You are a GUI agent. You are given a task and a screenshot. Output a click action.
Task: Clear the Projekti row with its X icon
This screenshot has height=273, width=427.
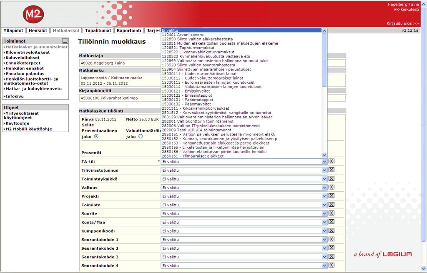pos(332,196)
